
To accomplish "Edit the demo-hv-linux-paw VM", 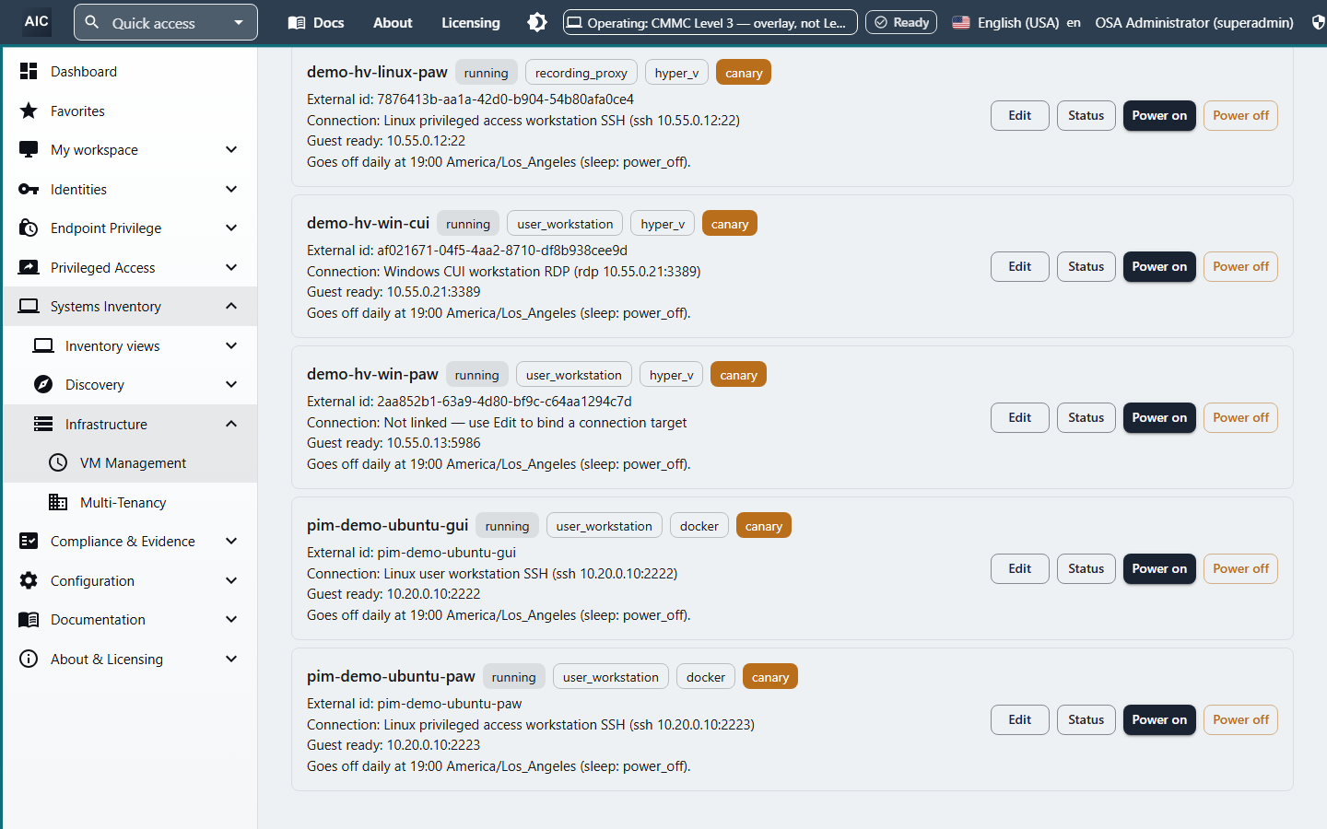I will point(1020,115).
